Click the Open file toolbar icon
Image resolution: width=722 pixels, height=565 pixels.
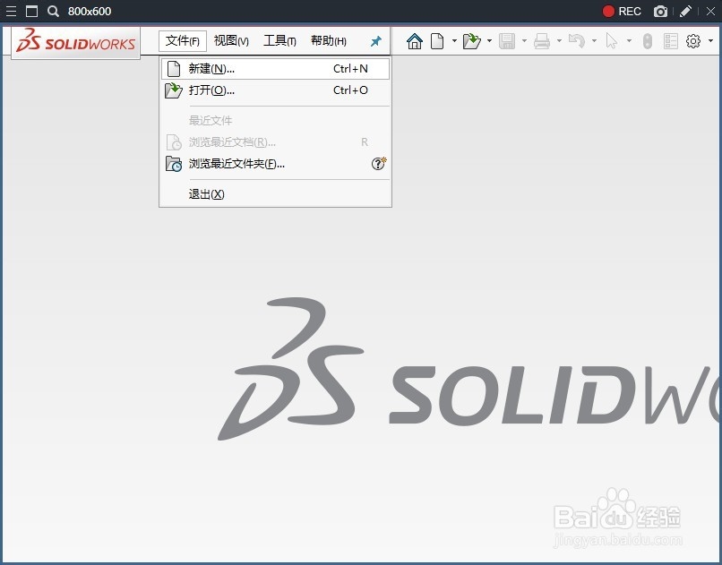(472, 41)
